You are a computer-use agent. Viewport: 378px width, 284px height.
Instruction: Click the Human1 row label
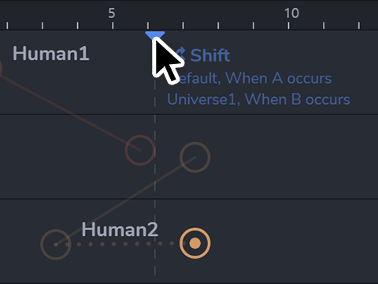pyautogui.click(x=51, y=54)
